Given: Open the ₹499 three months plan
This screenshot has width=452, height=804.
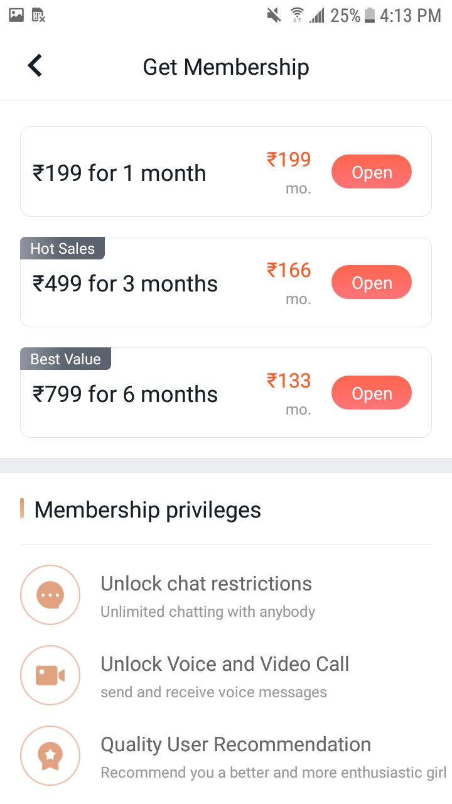Looking at the screenshot, I should pos(372,283).
